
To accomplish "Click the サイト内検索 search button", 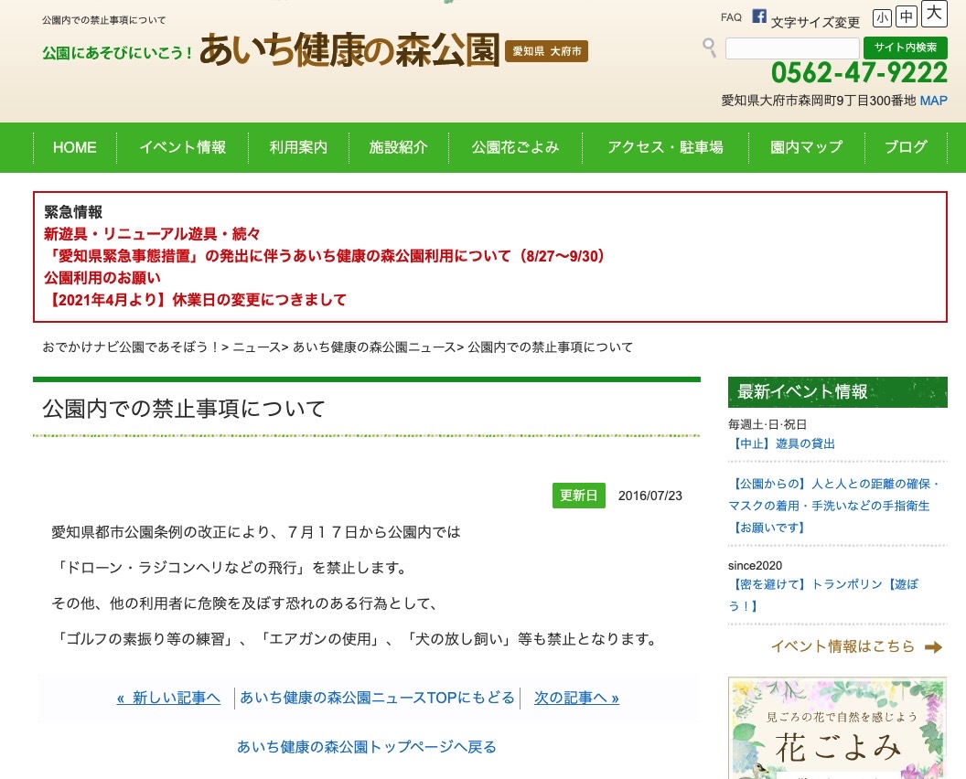I will click(x=905, y=48).
